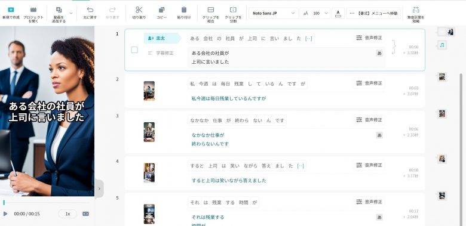Click subtitle text すると上司は笑いながら答えました
Viewport: 466px width, 226px height.
coord(229,180)
